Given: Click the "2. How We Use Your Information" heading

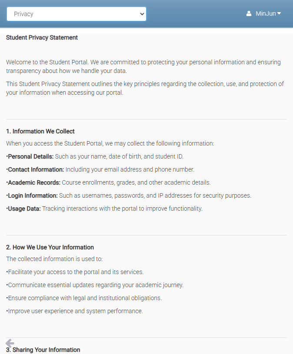Looking at the screenshot, I should 50,247.
